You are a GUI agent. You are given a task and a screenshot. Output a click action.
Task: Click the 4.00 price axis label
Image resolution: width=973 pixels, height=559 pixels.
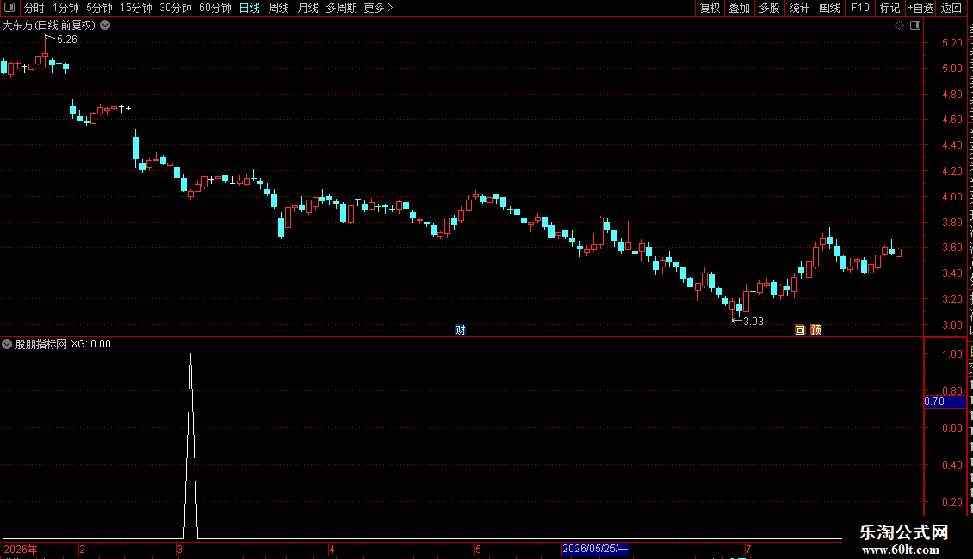(x=952, y=196)
